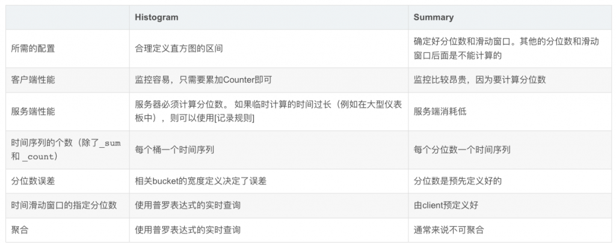This screenshot has width=616, height=245.
Task: Click the 分位数误差 row label
Action: click(x=33, y=181)
